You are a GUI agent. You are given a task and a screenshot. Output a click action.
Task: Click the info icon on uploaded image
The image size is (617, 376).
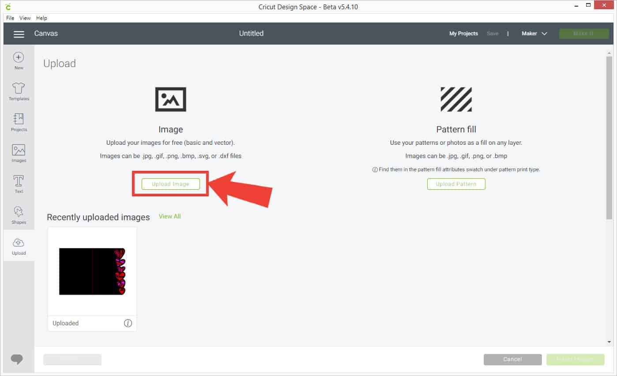(128, 323)
